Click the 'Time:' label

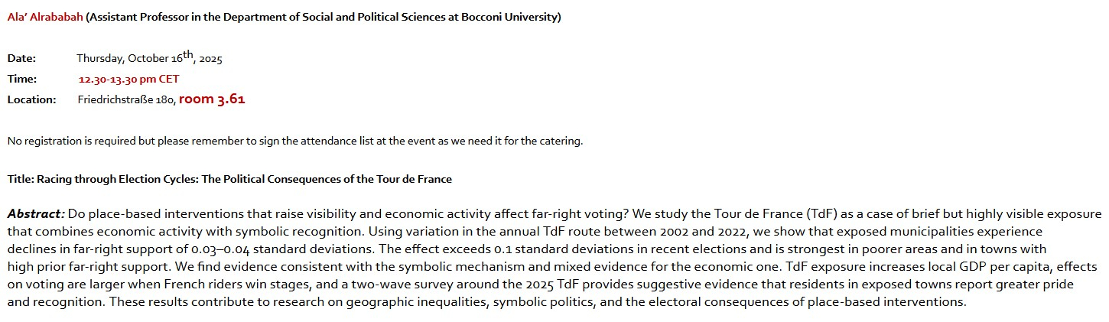click(x=21, y=79)
